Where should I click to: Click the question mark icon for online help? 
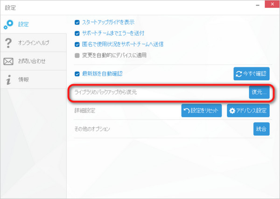(8, 43)
